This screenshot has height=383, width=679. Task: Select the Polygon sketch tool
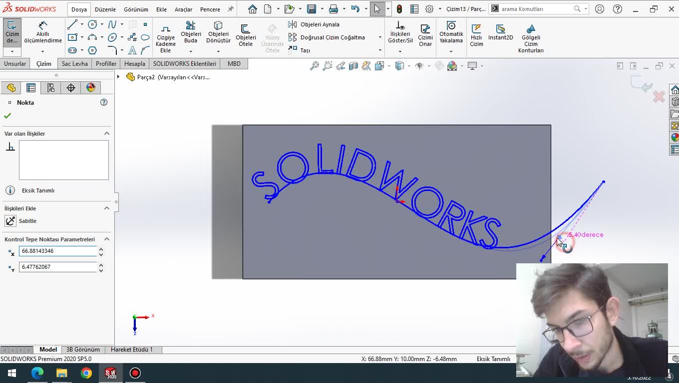point(92,50)
